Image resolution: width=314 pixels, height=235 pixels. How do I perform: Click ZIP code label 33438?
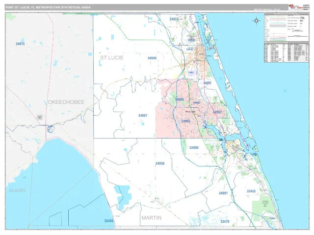(109, 221)
